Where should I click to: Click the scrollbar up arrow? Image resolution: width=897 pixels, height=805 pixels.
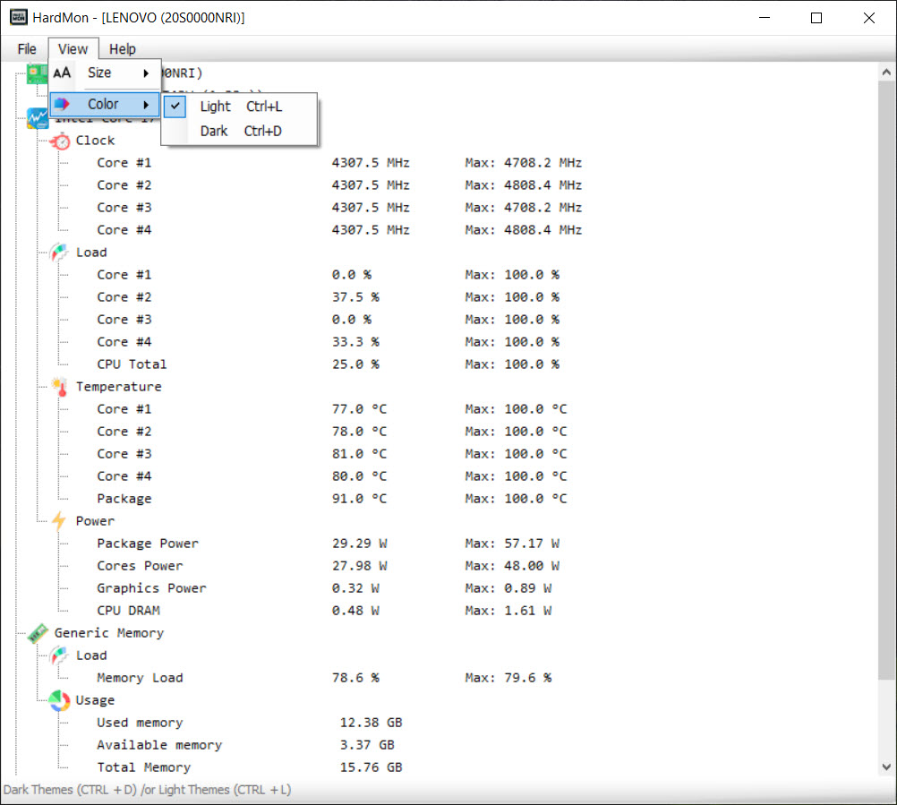pos(886,73)
